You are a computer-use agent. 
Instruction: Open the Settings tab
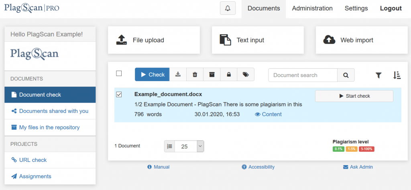[x=356, y=8]
